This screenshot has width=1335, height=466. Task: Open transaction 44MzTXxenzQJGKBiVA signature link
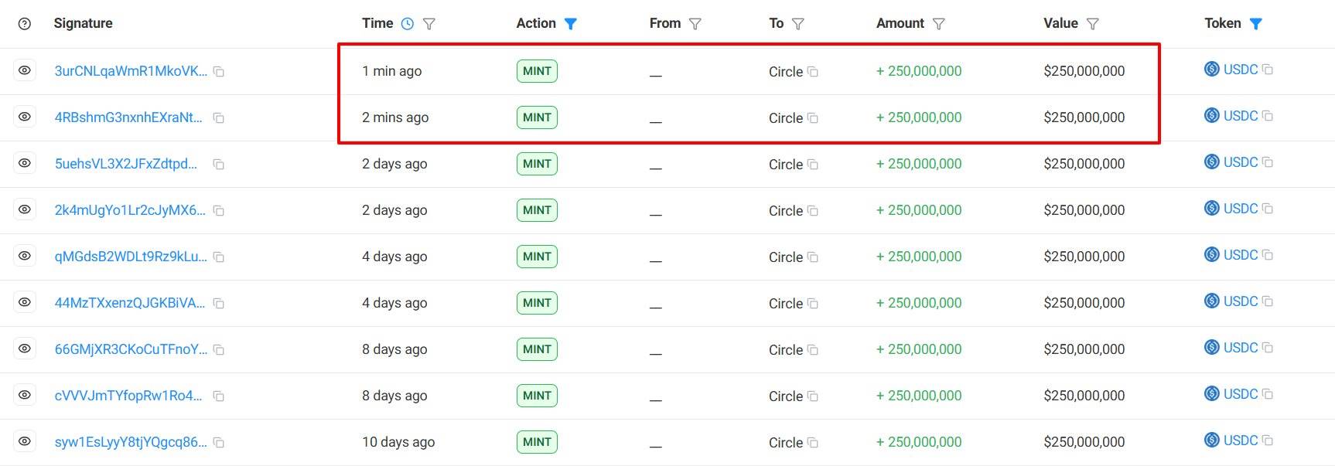tap(130, 303)
